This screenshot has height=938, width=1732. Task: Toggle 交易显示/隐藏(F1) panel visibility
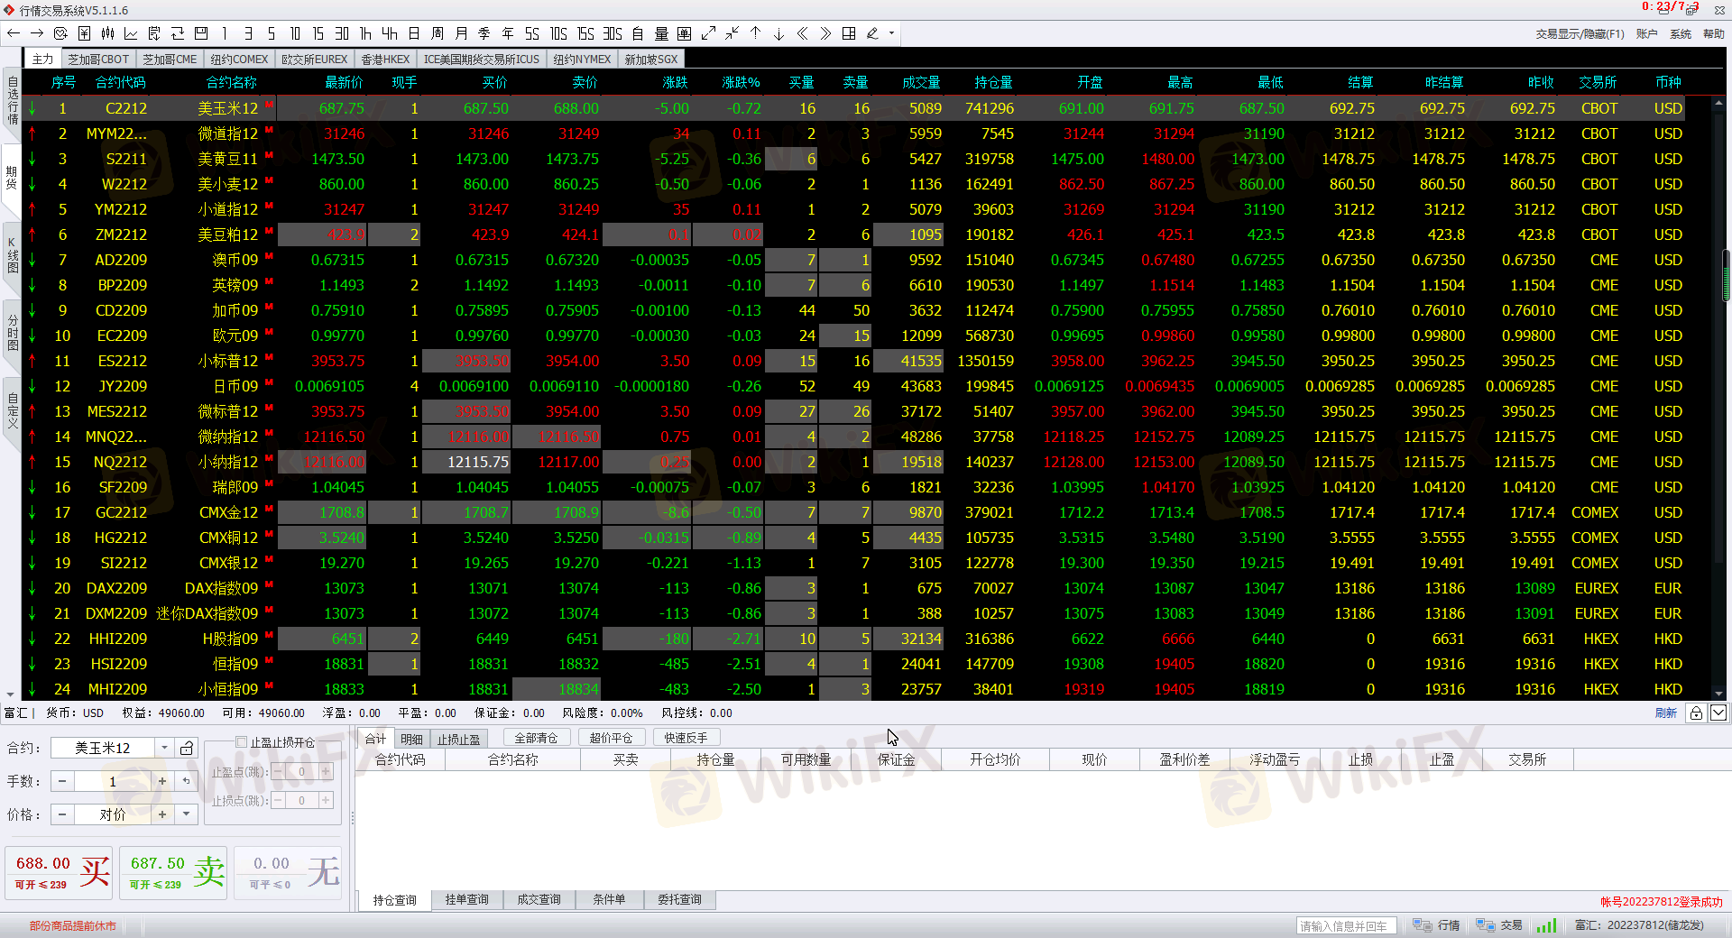(1580, 33)
